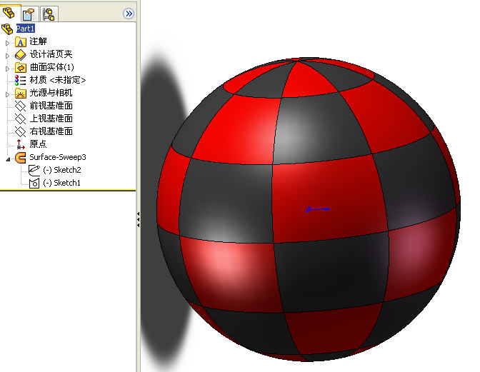Click the 曲面实体 surface bodies icon

[21, 68]
